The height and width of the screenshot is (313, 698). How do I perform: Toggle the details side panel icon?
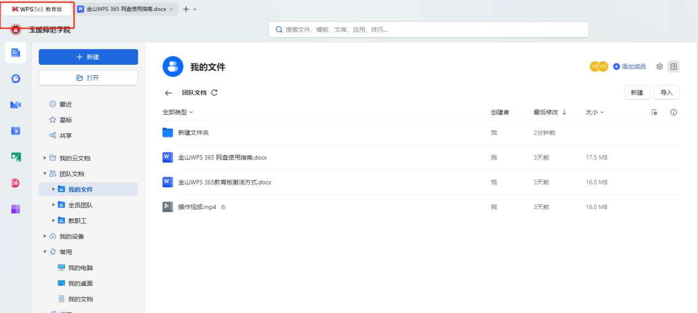tap(673, 66)
